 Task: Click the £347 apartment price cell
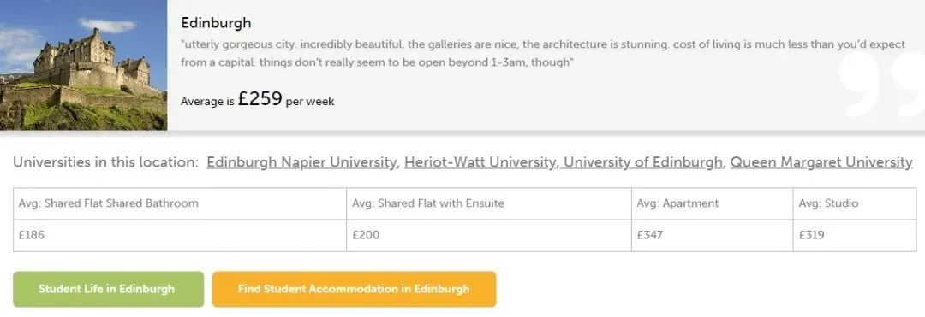(x=712, y=235)
